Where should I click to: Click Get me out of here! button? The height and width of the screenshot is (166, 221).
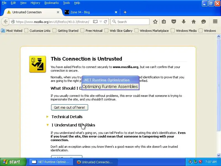[70, 107]
